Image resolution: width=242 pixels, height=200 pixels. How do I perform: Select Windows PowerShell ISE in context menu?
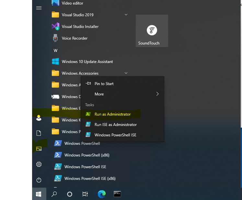click(122, 135)
